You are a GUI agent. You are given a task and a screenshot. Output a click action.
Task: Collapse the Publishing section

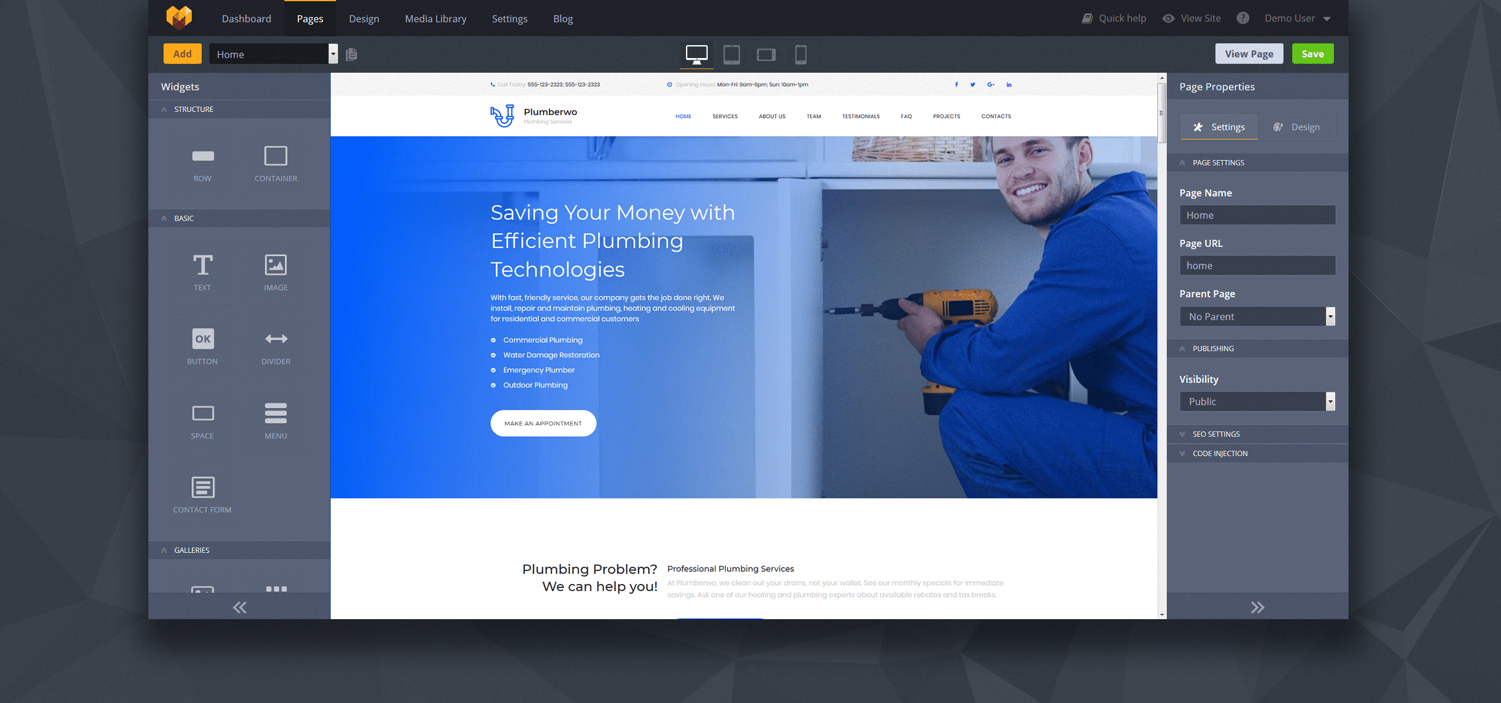(1257, 348)
